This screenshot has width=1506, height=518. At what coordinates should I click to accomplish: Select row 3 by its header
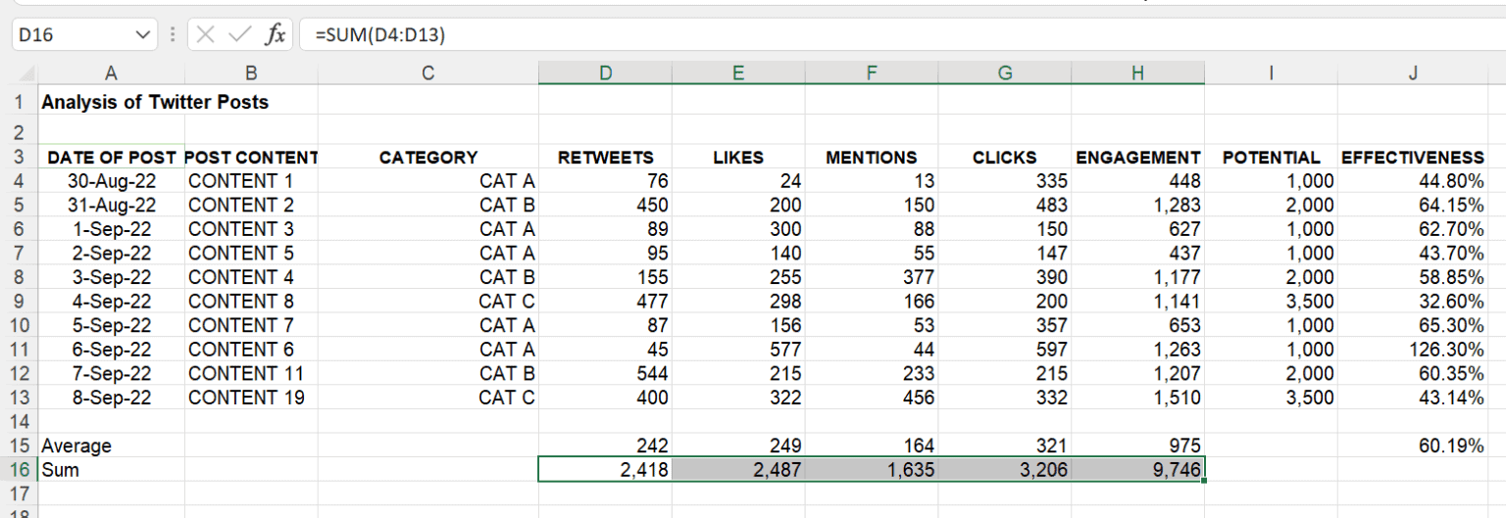coord(19,158)
